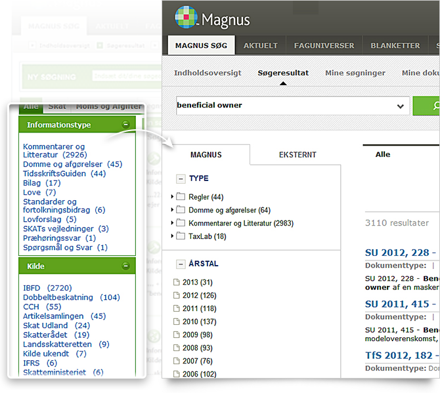Switch to the EKSTERNT filter tab
Image resolution: width=440 pixels, height=393 pixels.
[x=297, y=155]
